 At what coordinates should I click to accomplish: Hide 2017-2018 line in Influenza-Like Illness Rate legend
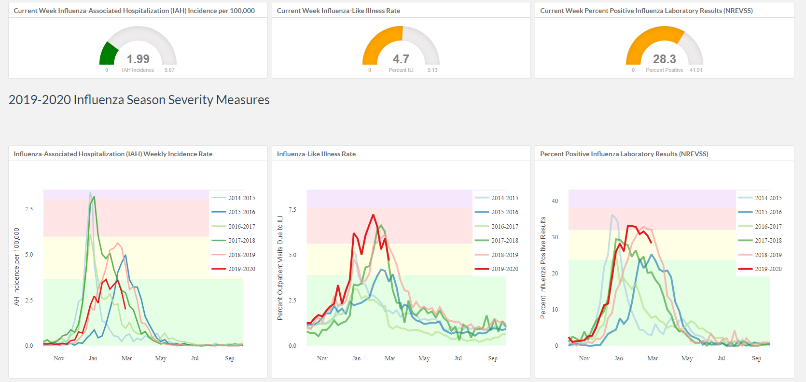[497, 240]
